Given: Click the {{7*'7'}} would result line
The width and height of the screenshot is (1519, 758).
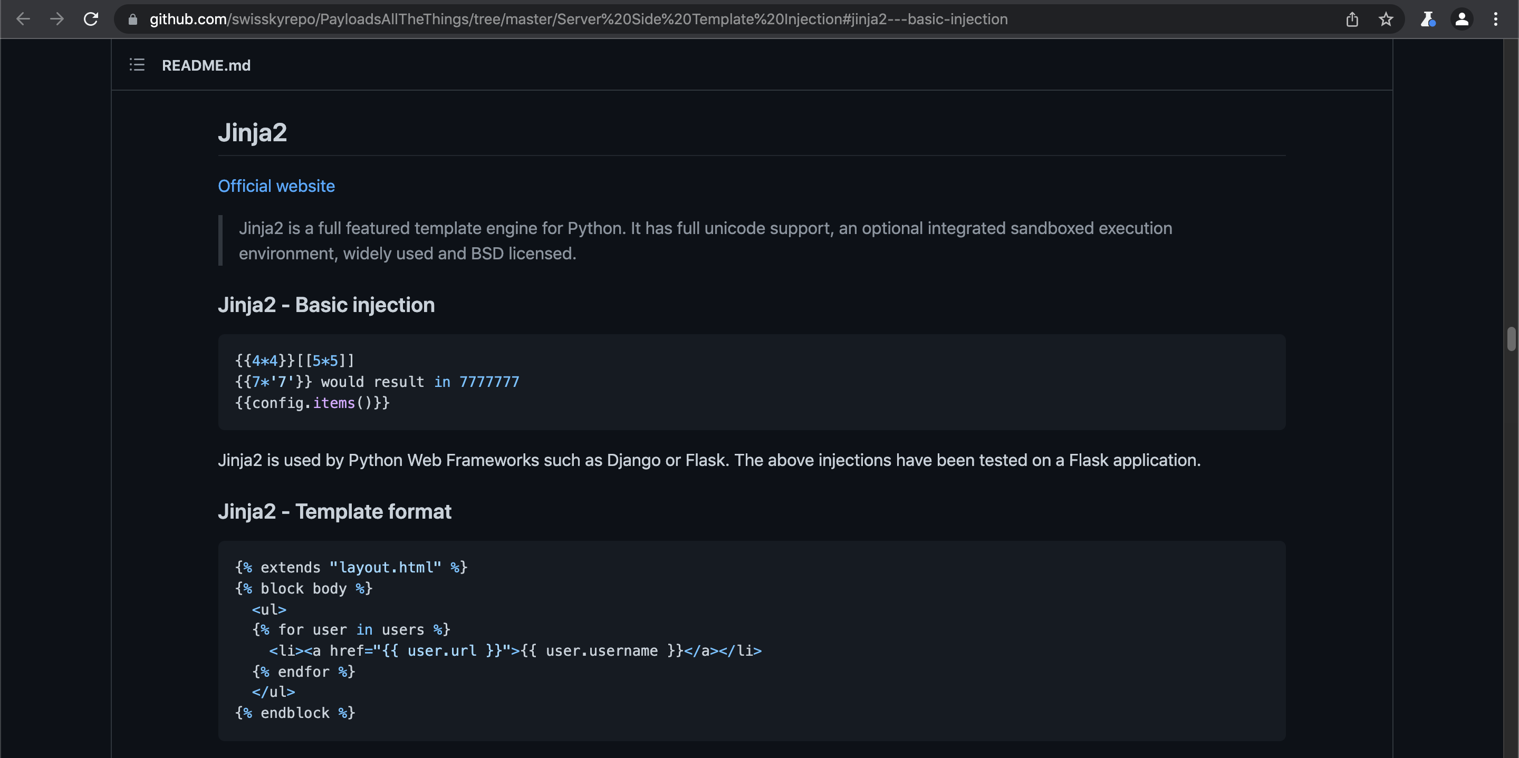Looking at the screenshot, I should 377,382.
